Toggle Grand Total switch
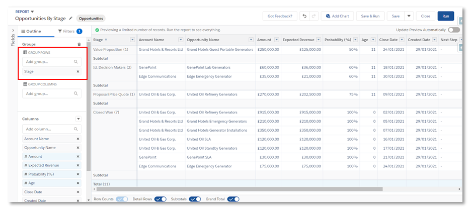 click(233, 199)
